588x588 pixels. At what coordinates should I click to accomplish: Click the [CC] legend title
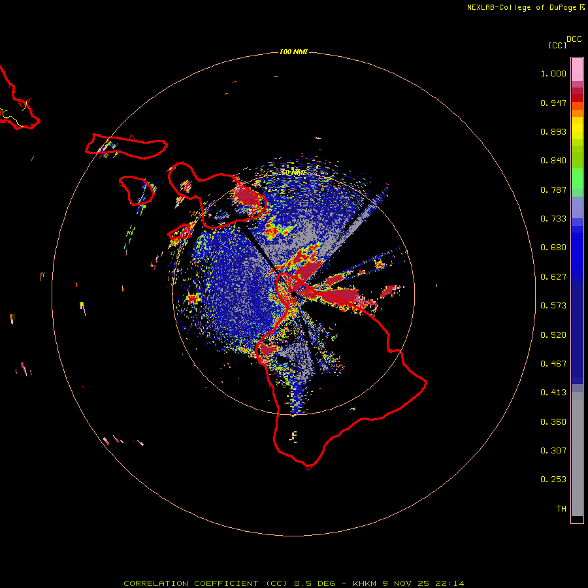pyautogui.click(x=557, y=45)
